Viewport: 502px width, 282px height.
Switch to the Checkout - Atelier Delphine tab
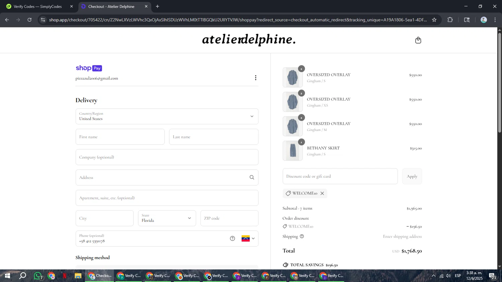(x=115, y=6)
